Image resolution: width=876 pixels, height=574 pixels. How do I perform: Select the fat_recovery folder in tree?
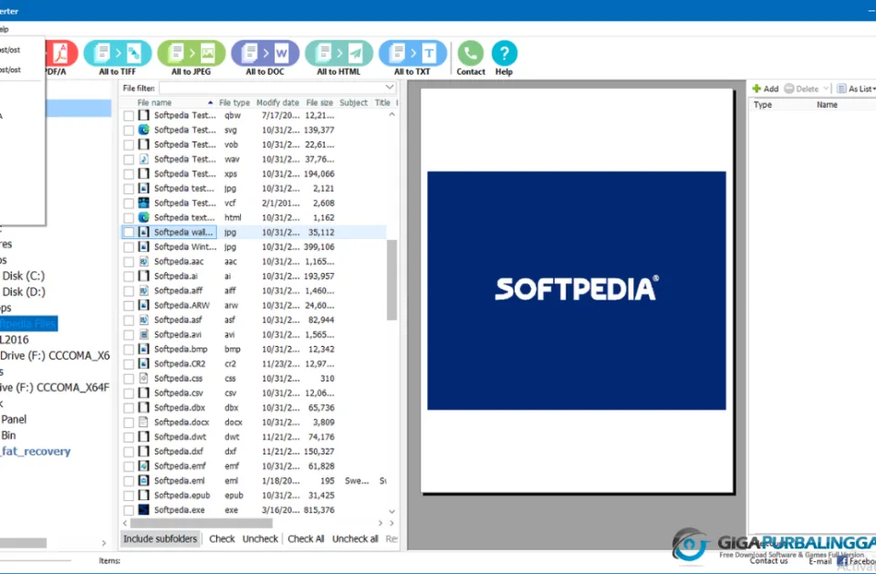[36, 451]
